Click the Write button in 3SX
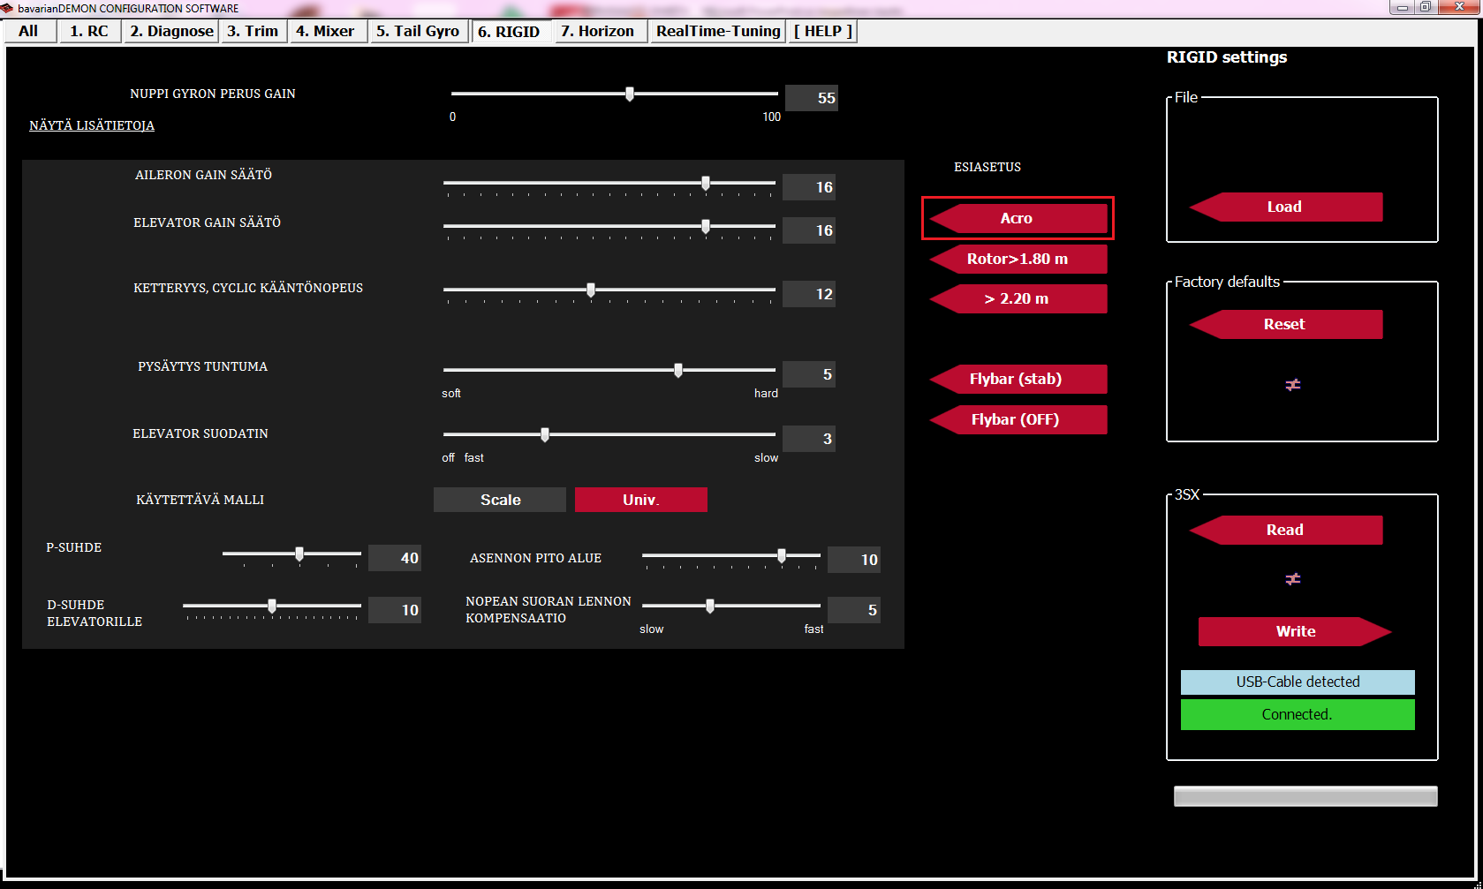Viewport: 1483px width, 889px height. pos(1295,631)
